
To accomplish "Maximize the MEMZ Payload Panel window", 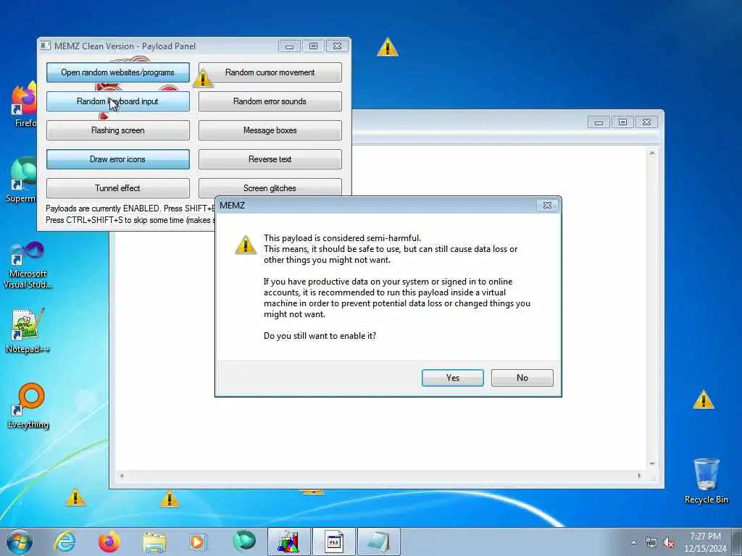I will click(313, 46).
